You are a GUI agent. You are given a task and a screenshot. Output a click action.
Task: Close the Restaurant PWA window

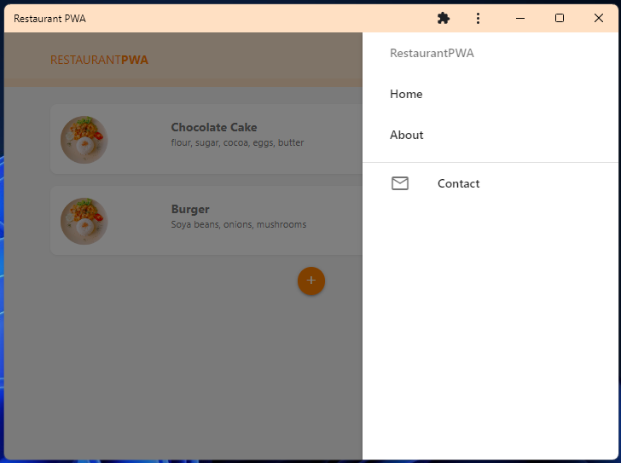click(599, 18)
